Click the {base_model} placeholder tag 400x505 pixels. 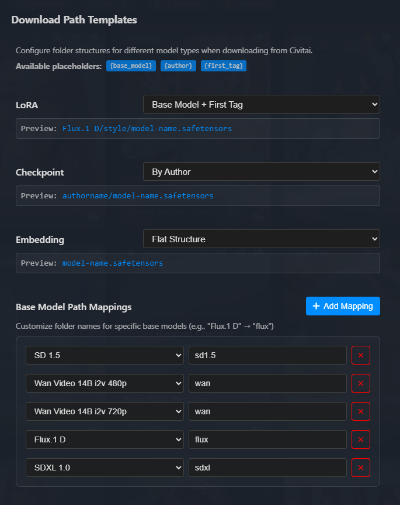pyautogui.click(x=131, y=66)
